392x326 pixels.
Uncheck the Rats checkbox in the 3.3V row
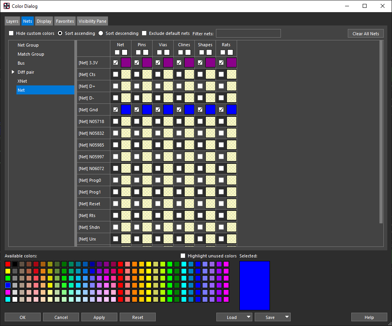pos(221,63)
